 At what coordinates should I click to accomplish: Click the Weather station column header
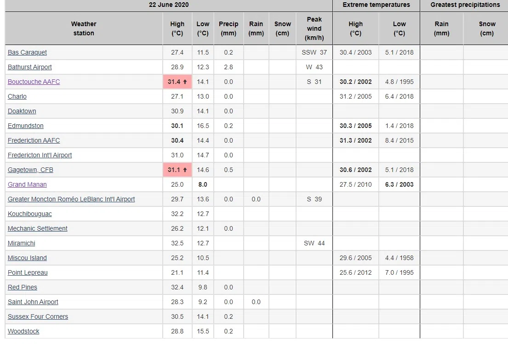click(84, 28)
